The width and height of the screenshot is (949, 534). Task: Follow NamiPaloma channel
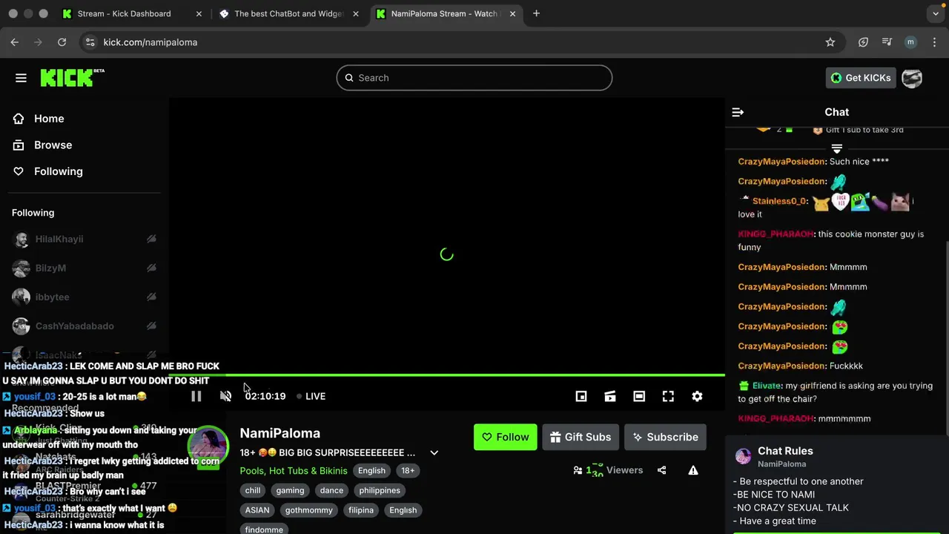point(505,437)
